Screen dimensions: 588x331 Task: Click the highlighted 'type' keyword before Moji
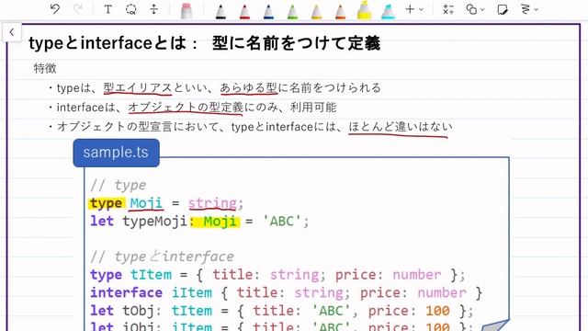107,203
